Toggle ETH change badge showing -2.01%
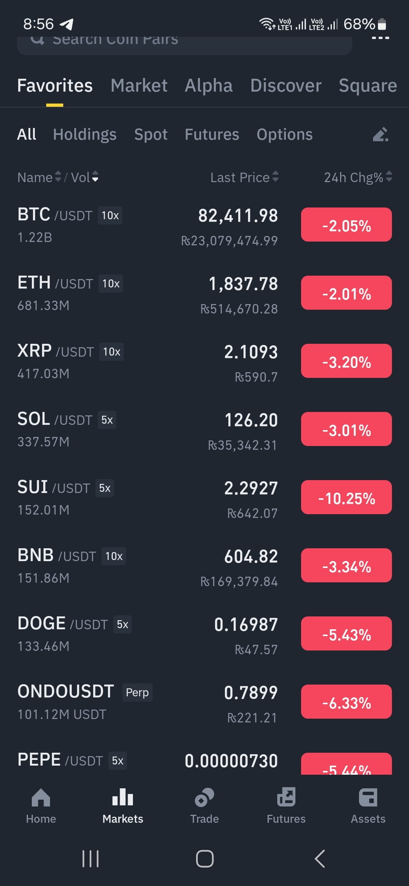Screen dimensions: 409x886 tap(347, 293)
